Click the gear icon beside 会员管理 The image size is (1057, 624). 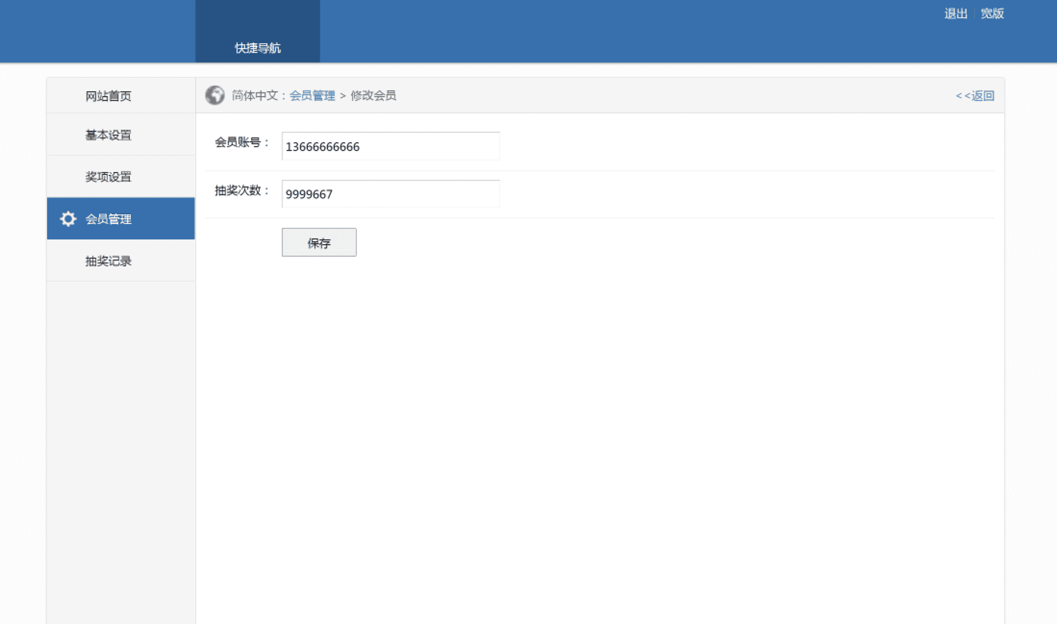(68, 219)
